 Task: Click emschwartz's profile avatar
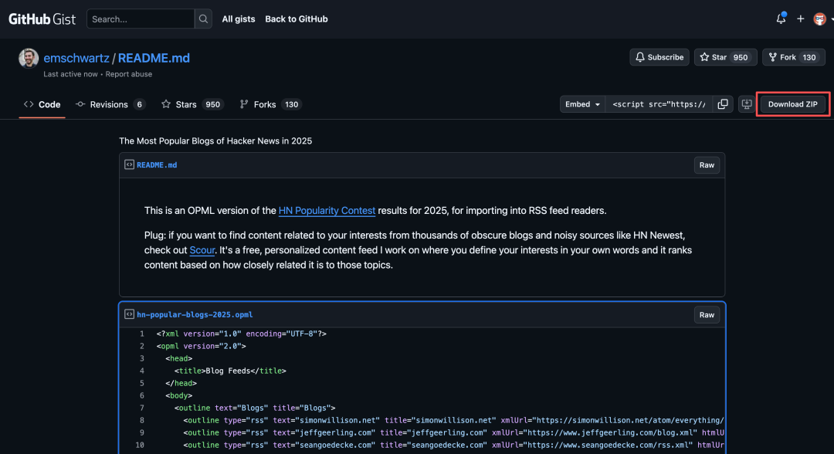coord(29,59)
